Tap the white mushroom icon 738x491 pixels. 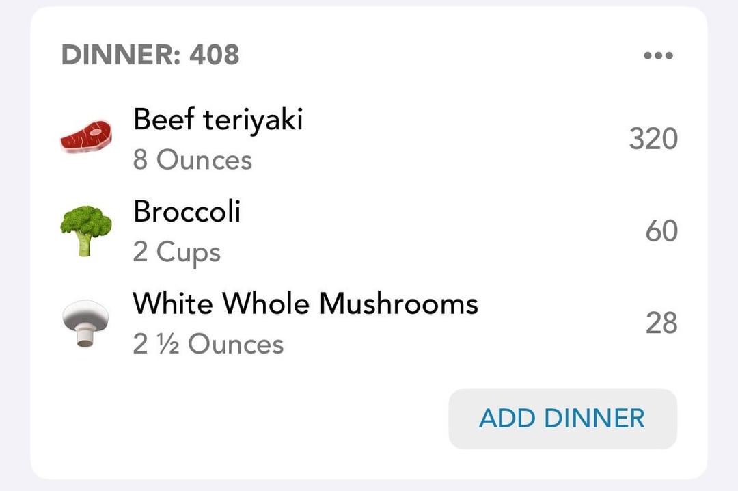click(x=85, y=323)
